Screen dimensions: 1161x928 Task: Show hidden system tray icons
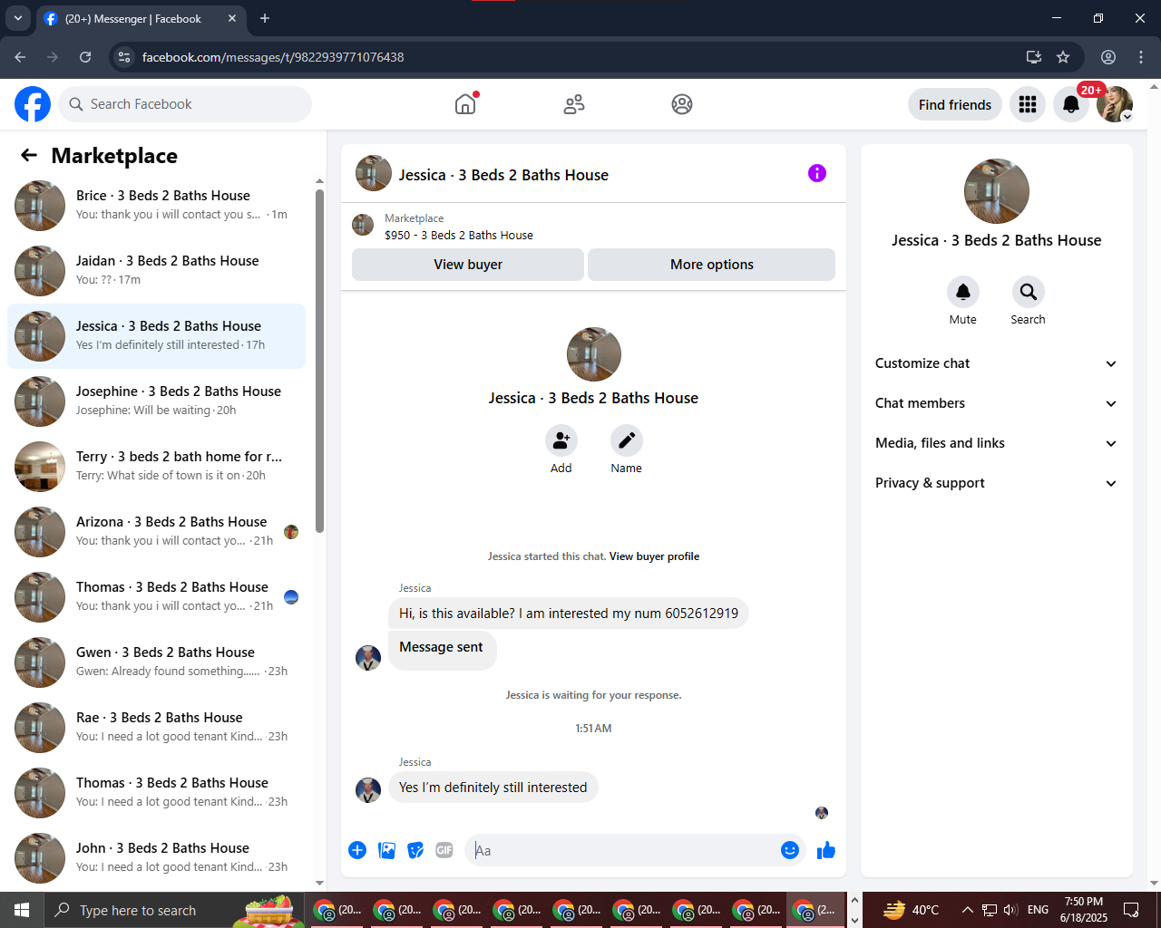click(967, 910)
